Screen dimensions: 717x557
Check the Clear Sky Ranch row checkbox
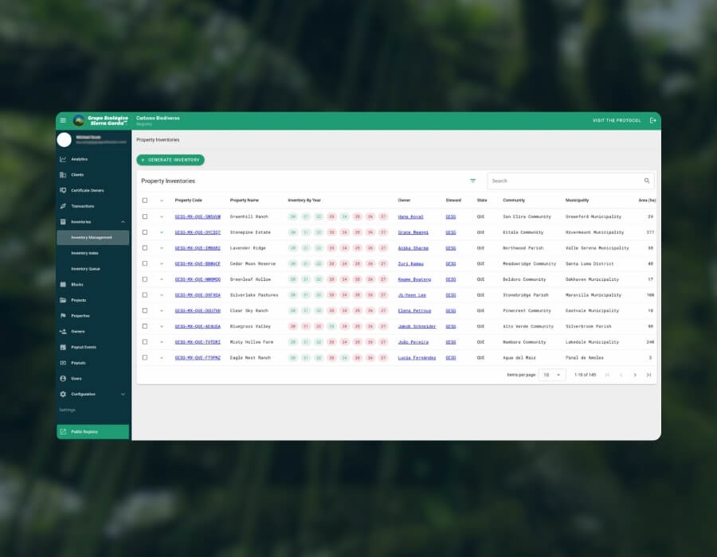(145, 310)
